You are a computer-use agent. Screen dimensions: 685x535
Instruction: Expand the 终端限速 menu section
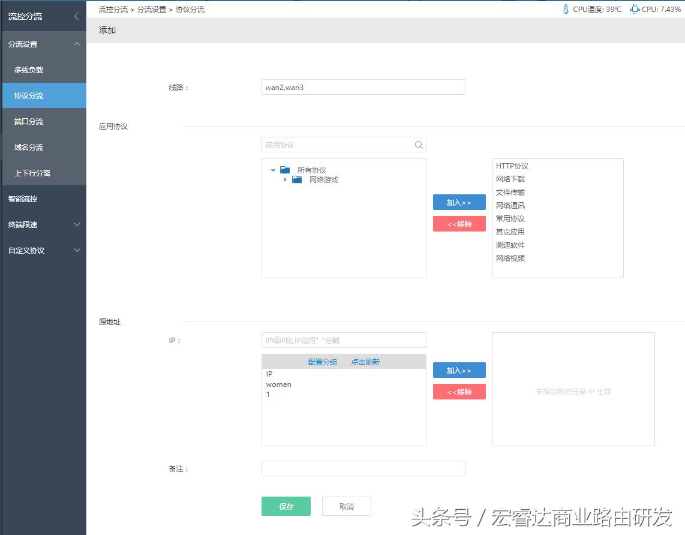click(77, 224)
